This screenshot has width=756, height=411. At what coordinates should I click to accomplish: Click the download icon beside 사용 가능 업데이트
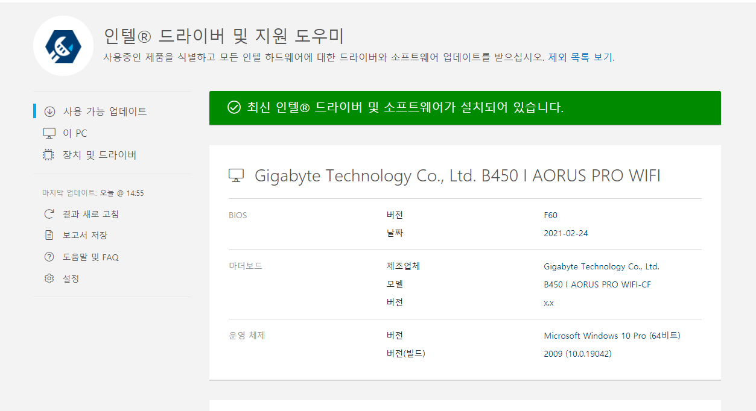pos(49,111)
